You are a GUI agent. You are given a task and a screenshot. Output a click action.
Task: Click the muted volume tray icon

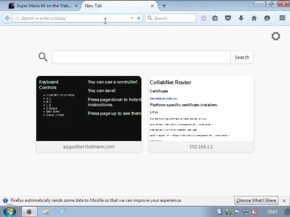[x=254, y=212]
